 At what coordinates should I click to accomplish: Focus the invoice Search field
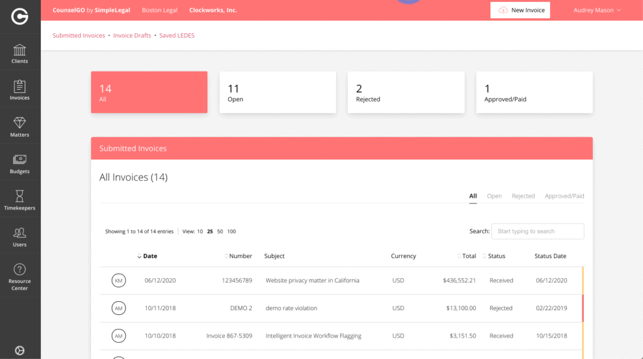(538, 231)
